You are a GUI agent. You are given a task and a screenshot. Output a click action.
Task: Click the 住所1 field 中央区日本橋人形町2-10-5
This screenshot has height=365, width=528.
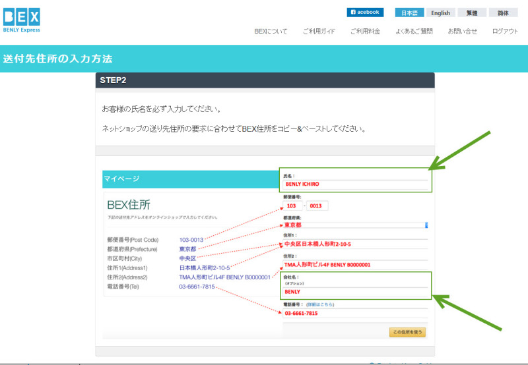click(x=355, y=244)
